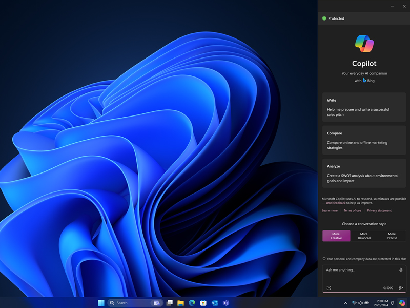Screen dimensions: 410x308
Task: Click the microphone icon in the chat box
Action: pos(401,270)
